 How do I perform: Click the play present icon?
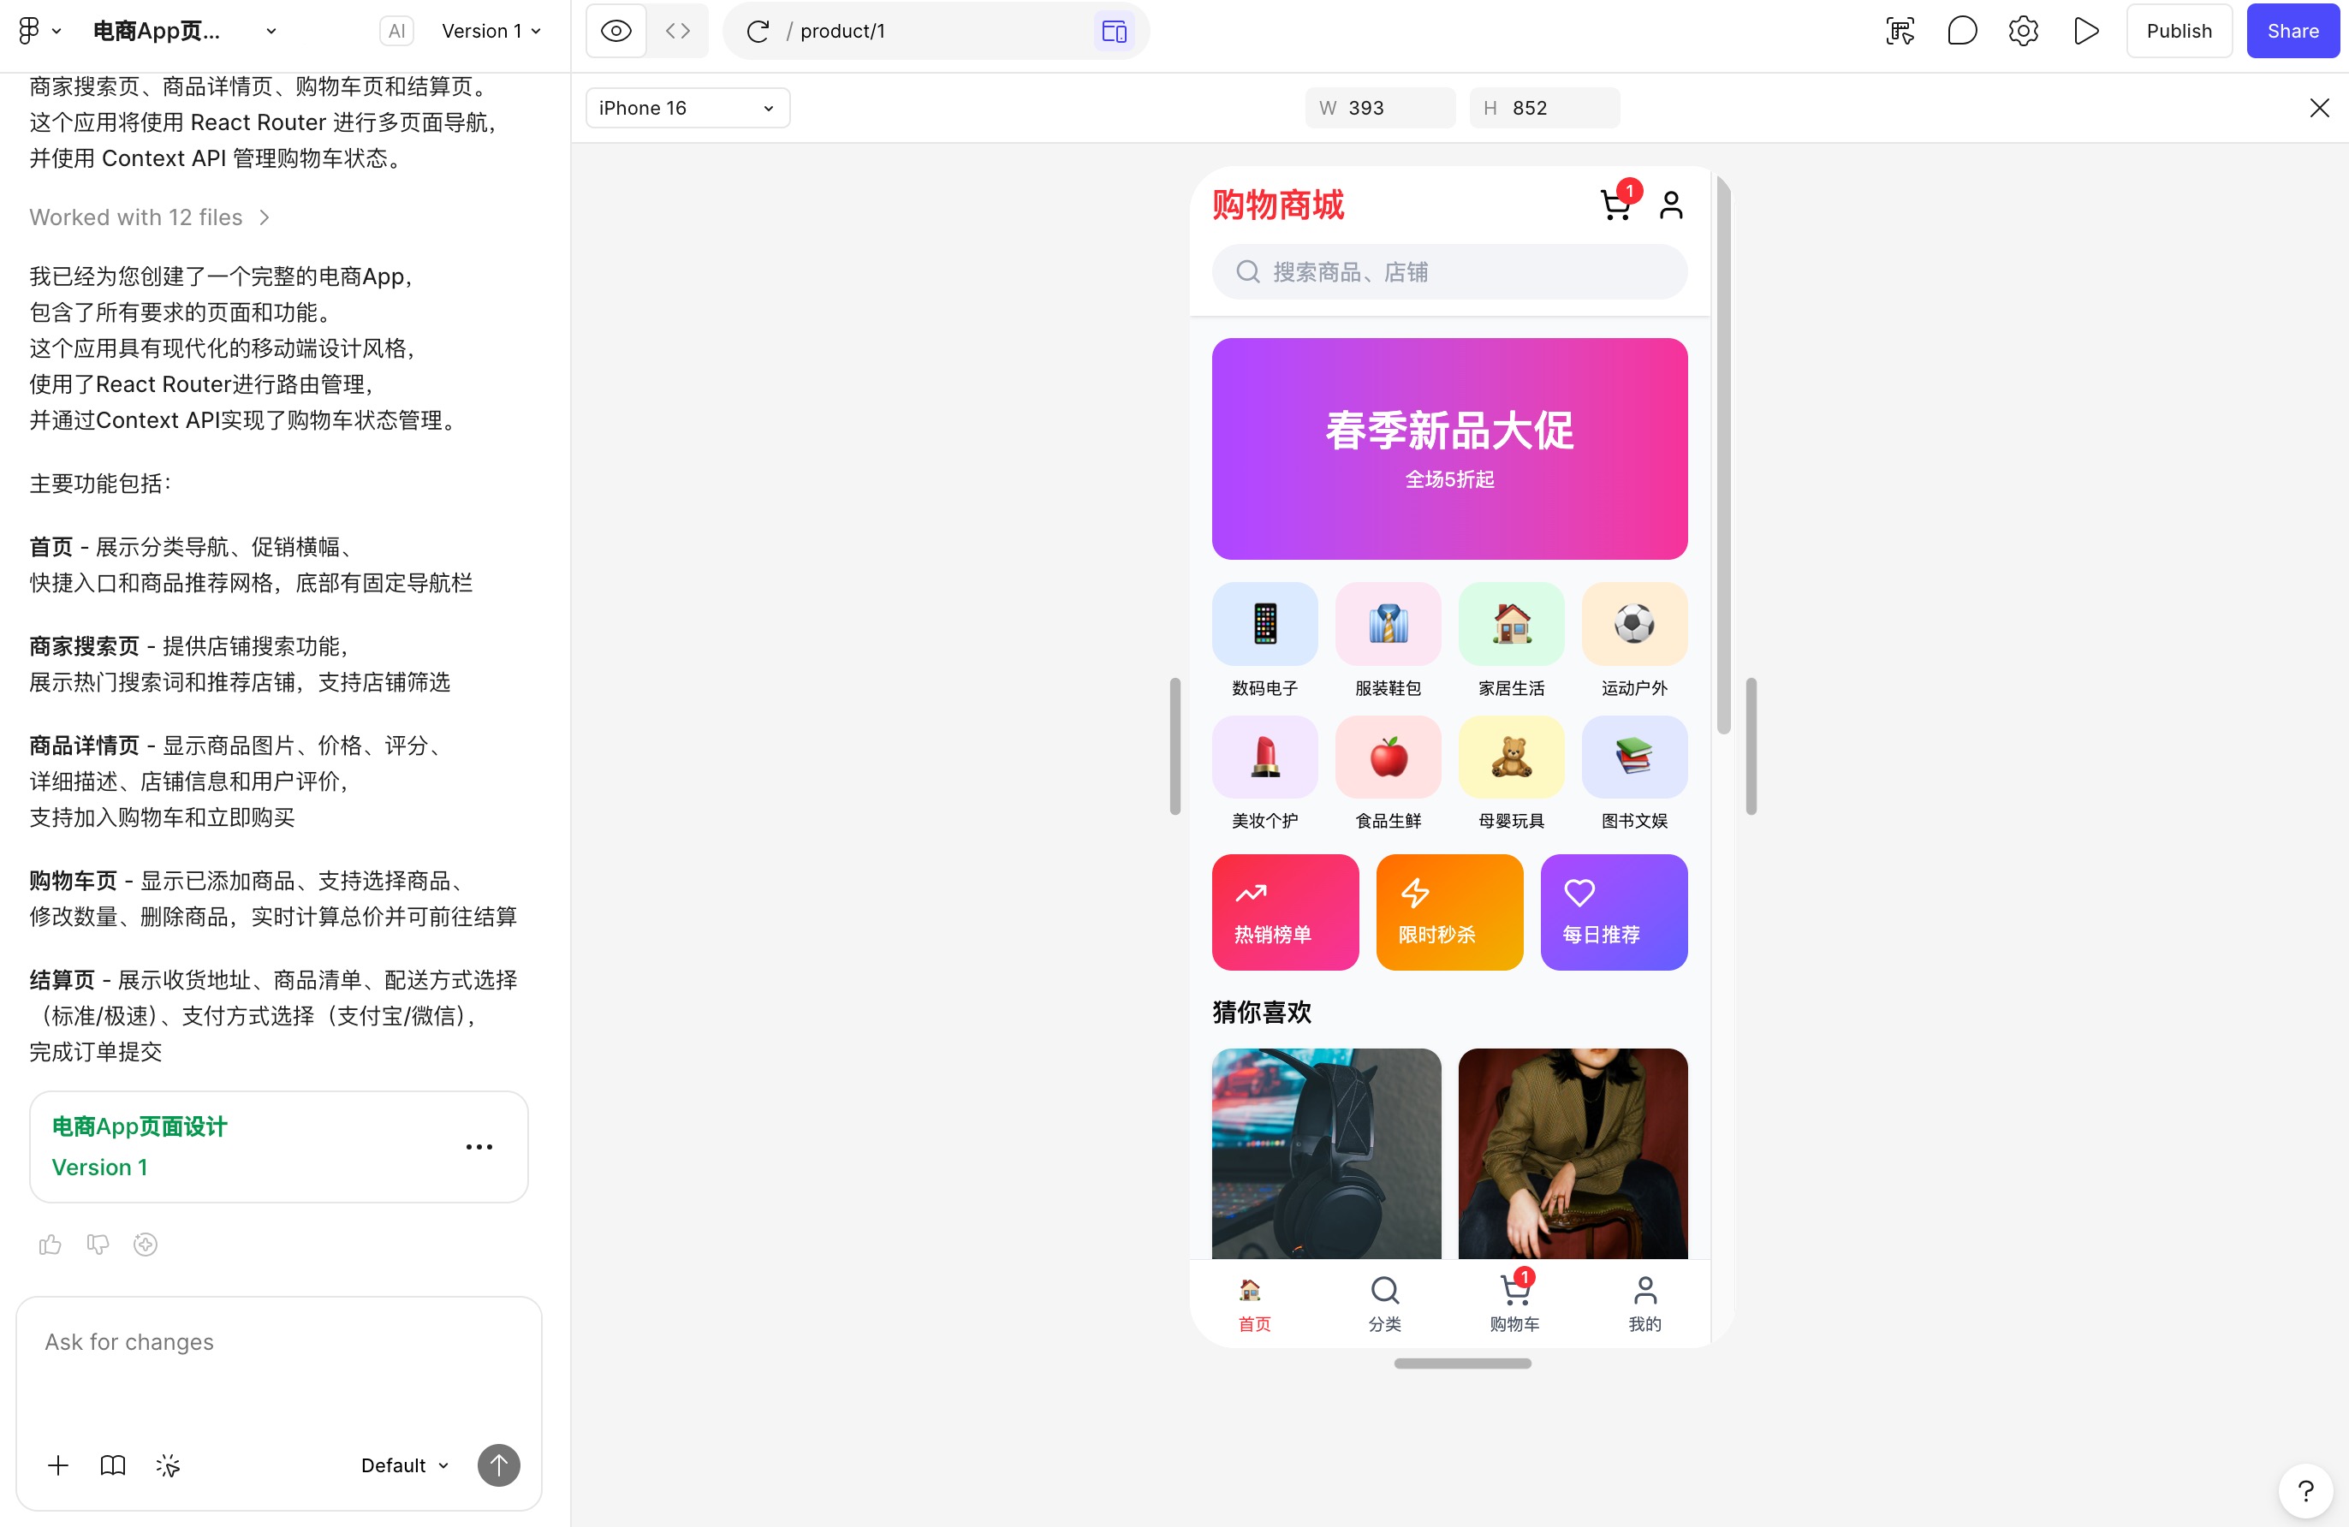(2085, 32)
